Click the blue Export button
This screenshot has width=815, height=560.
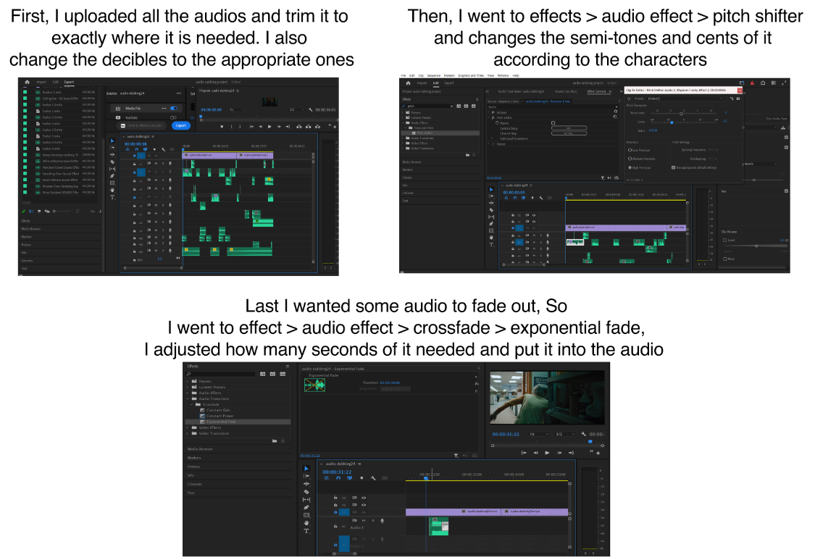(181, 125)
